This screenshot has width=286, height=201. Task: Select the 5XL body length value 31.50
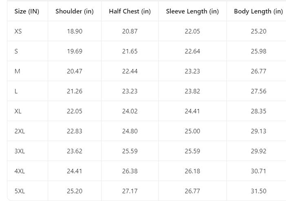[x=258, y=191]
